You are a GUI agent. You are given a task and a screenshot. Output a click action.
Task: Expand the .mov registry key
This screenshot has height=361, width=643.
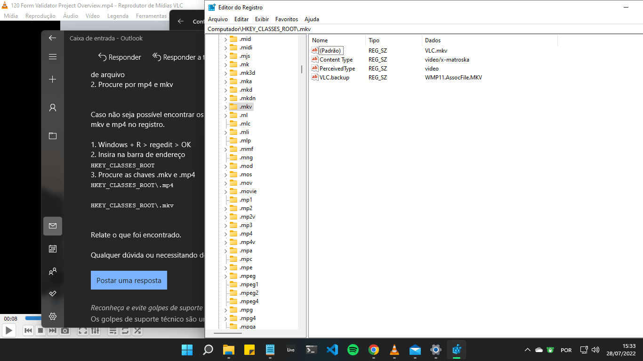pos(225,183)
